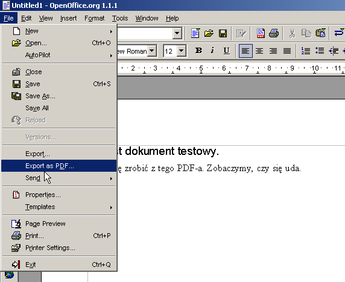Choose Save All from the File menu
Viewport: 345px width, 282px height.
point(59,108)
